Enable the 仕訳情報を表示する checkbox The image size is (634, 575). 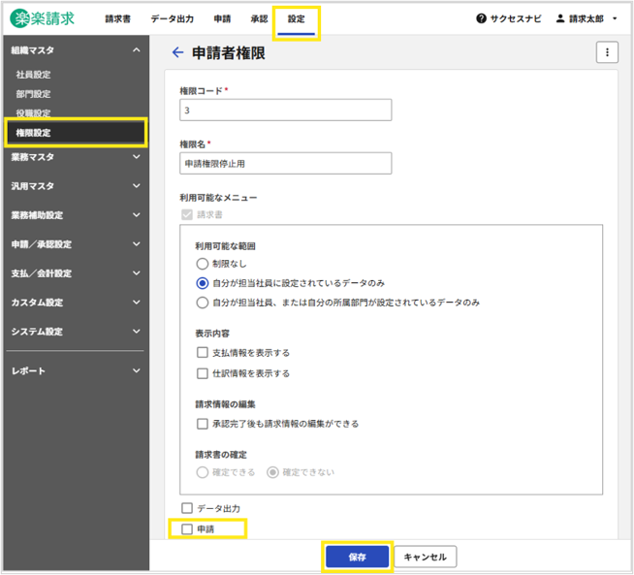tap(203, 373)
